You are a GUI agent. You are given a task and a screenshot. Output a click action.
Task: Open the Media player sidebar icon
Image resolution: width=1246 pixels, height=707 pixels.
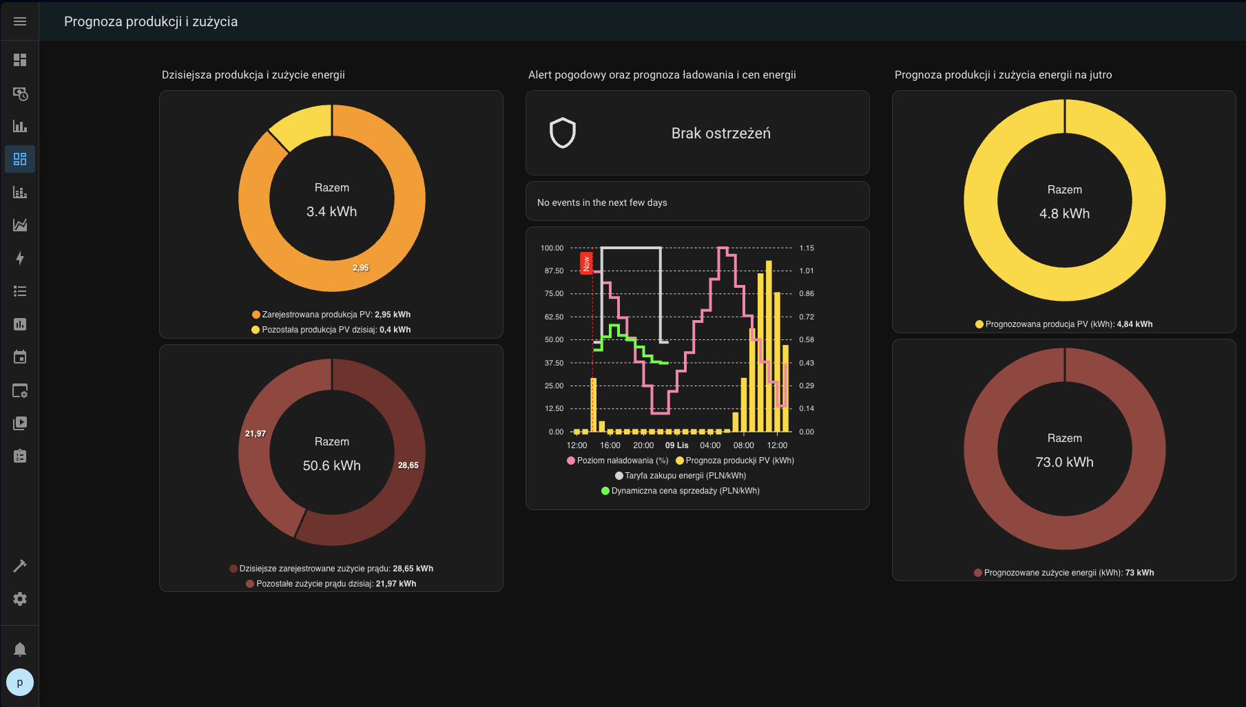(x=20, y=423)
